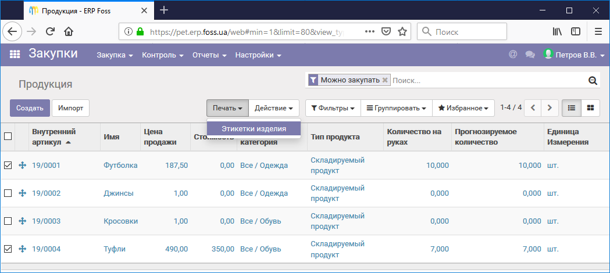Screen dimensions: 610x273
Task: Click the Firefox Поиск search box
Action: pos(462,31)
